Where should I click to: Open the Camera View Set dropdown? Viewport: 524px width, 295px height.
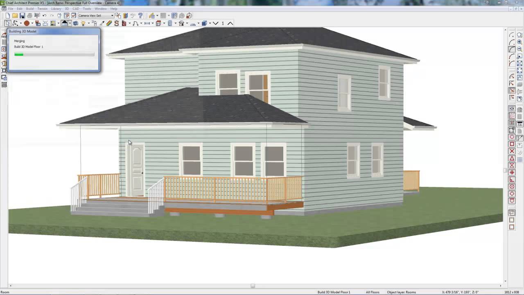[96, 16]
